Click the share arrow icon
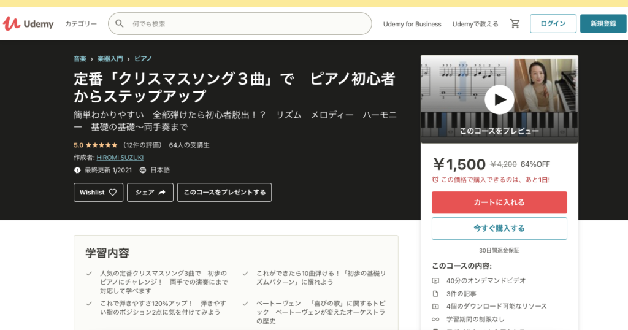This screenshot has height=330, width=628. coord(162,192)
